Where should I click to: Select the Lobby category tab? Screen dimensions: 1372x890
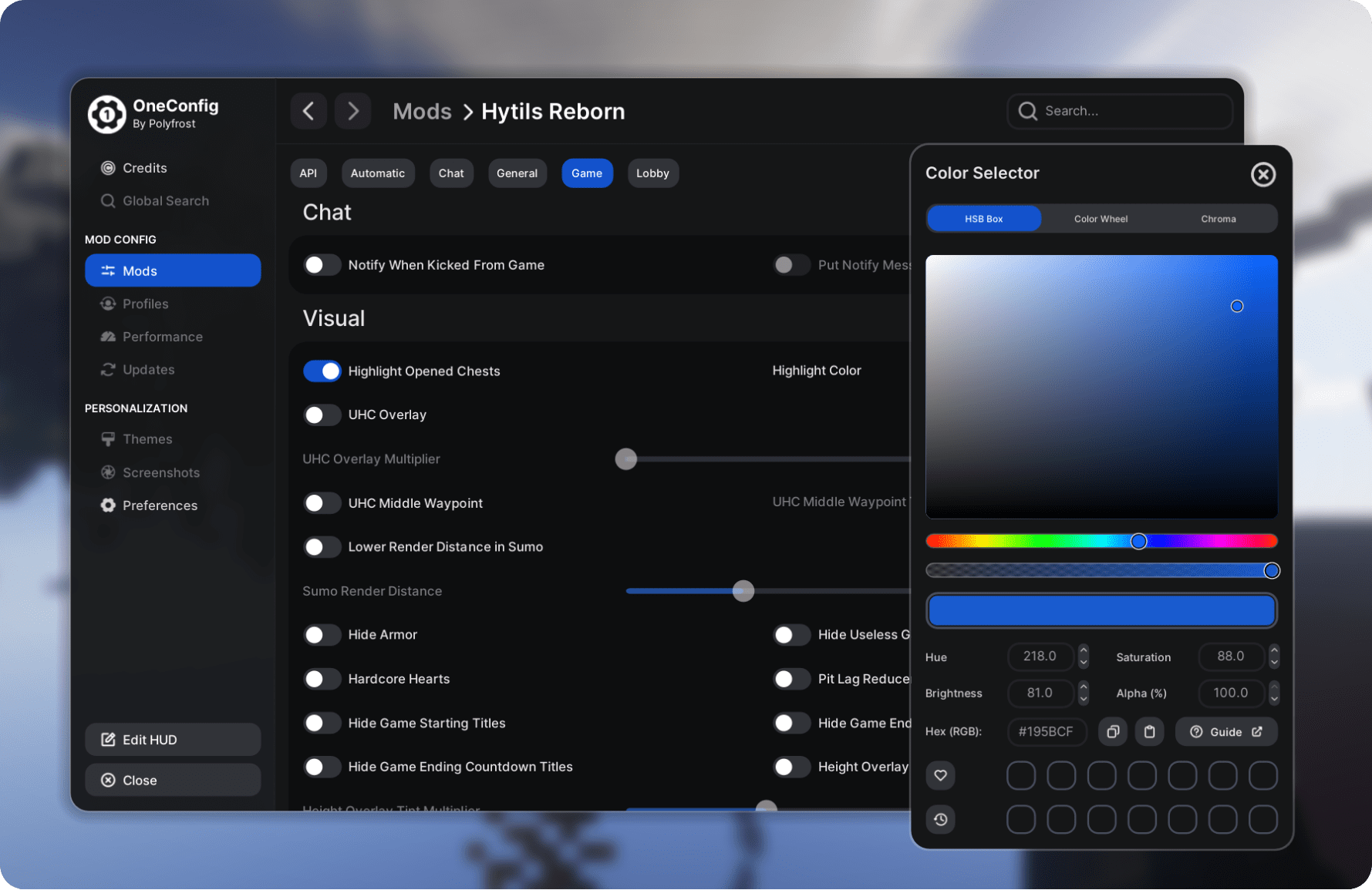point(652,173)
